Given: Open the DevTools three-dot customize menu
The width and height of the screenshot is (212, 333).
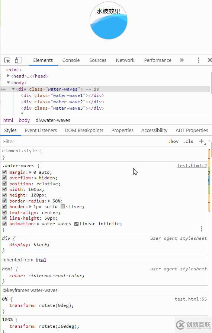Looking at the screenshot, I should point(199,60).
